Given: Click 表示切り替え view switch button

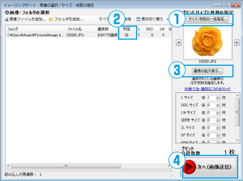Looking at the screenshot, I should [x=150, y=19].
